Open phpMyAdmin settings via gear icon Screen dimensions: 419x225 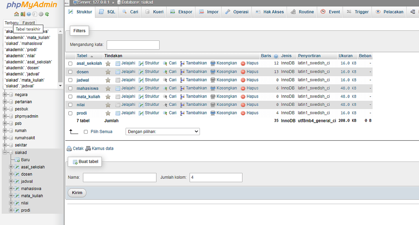tap(41, 14)
